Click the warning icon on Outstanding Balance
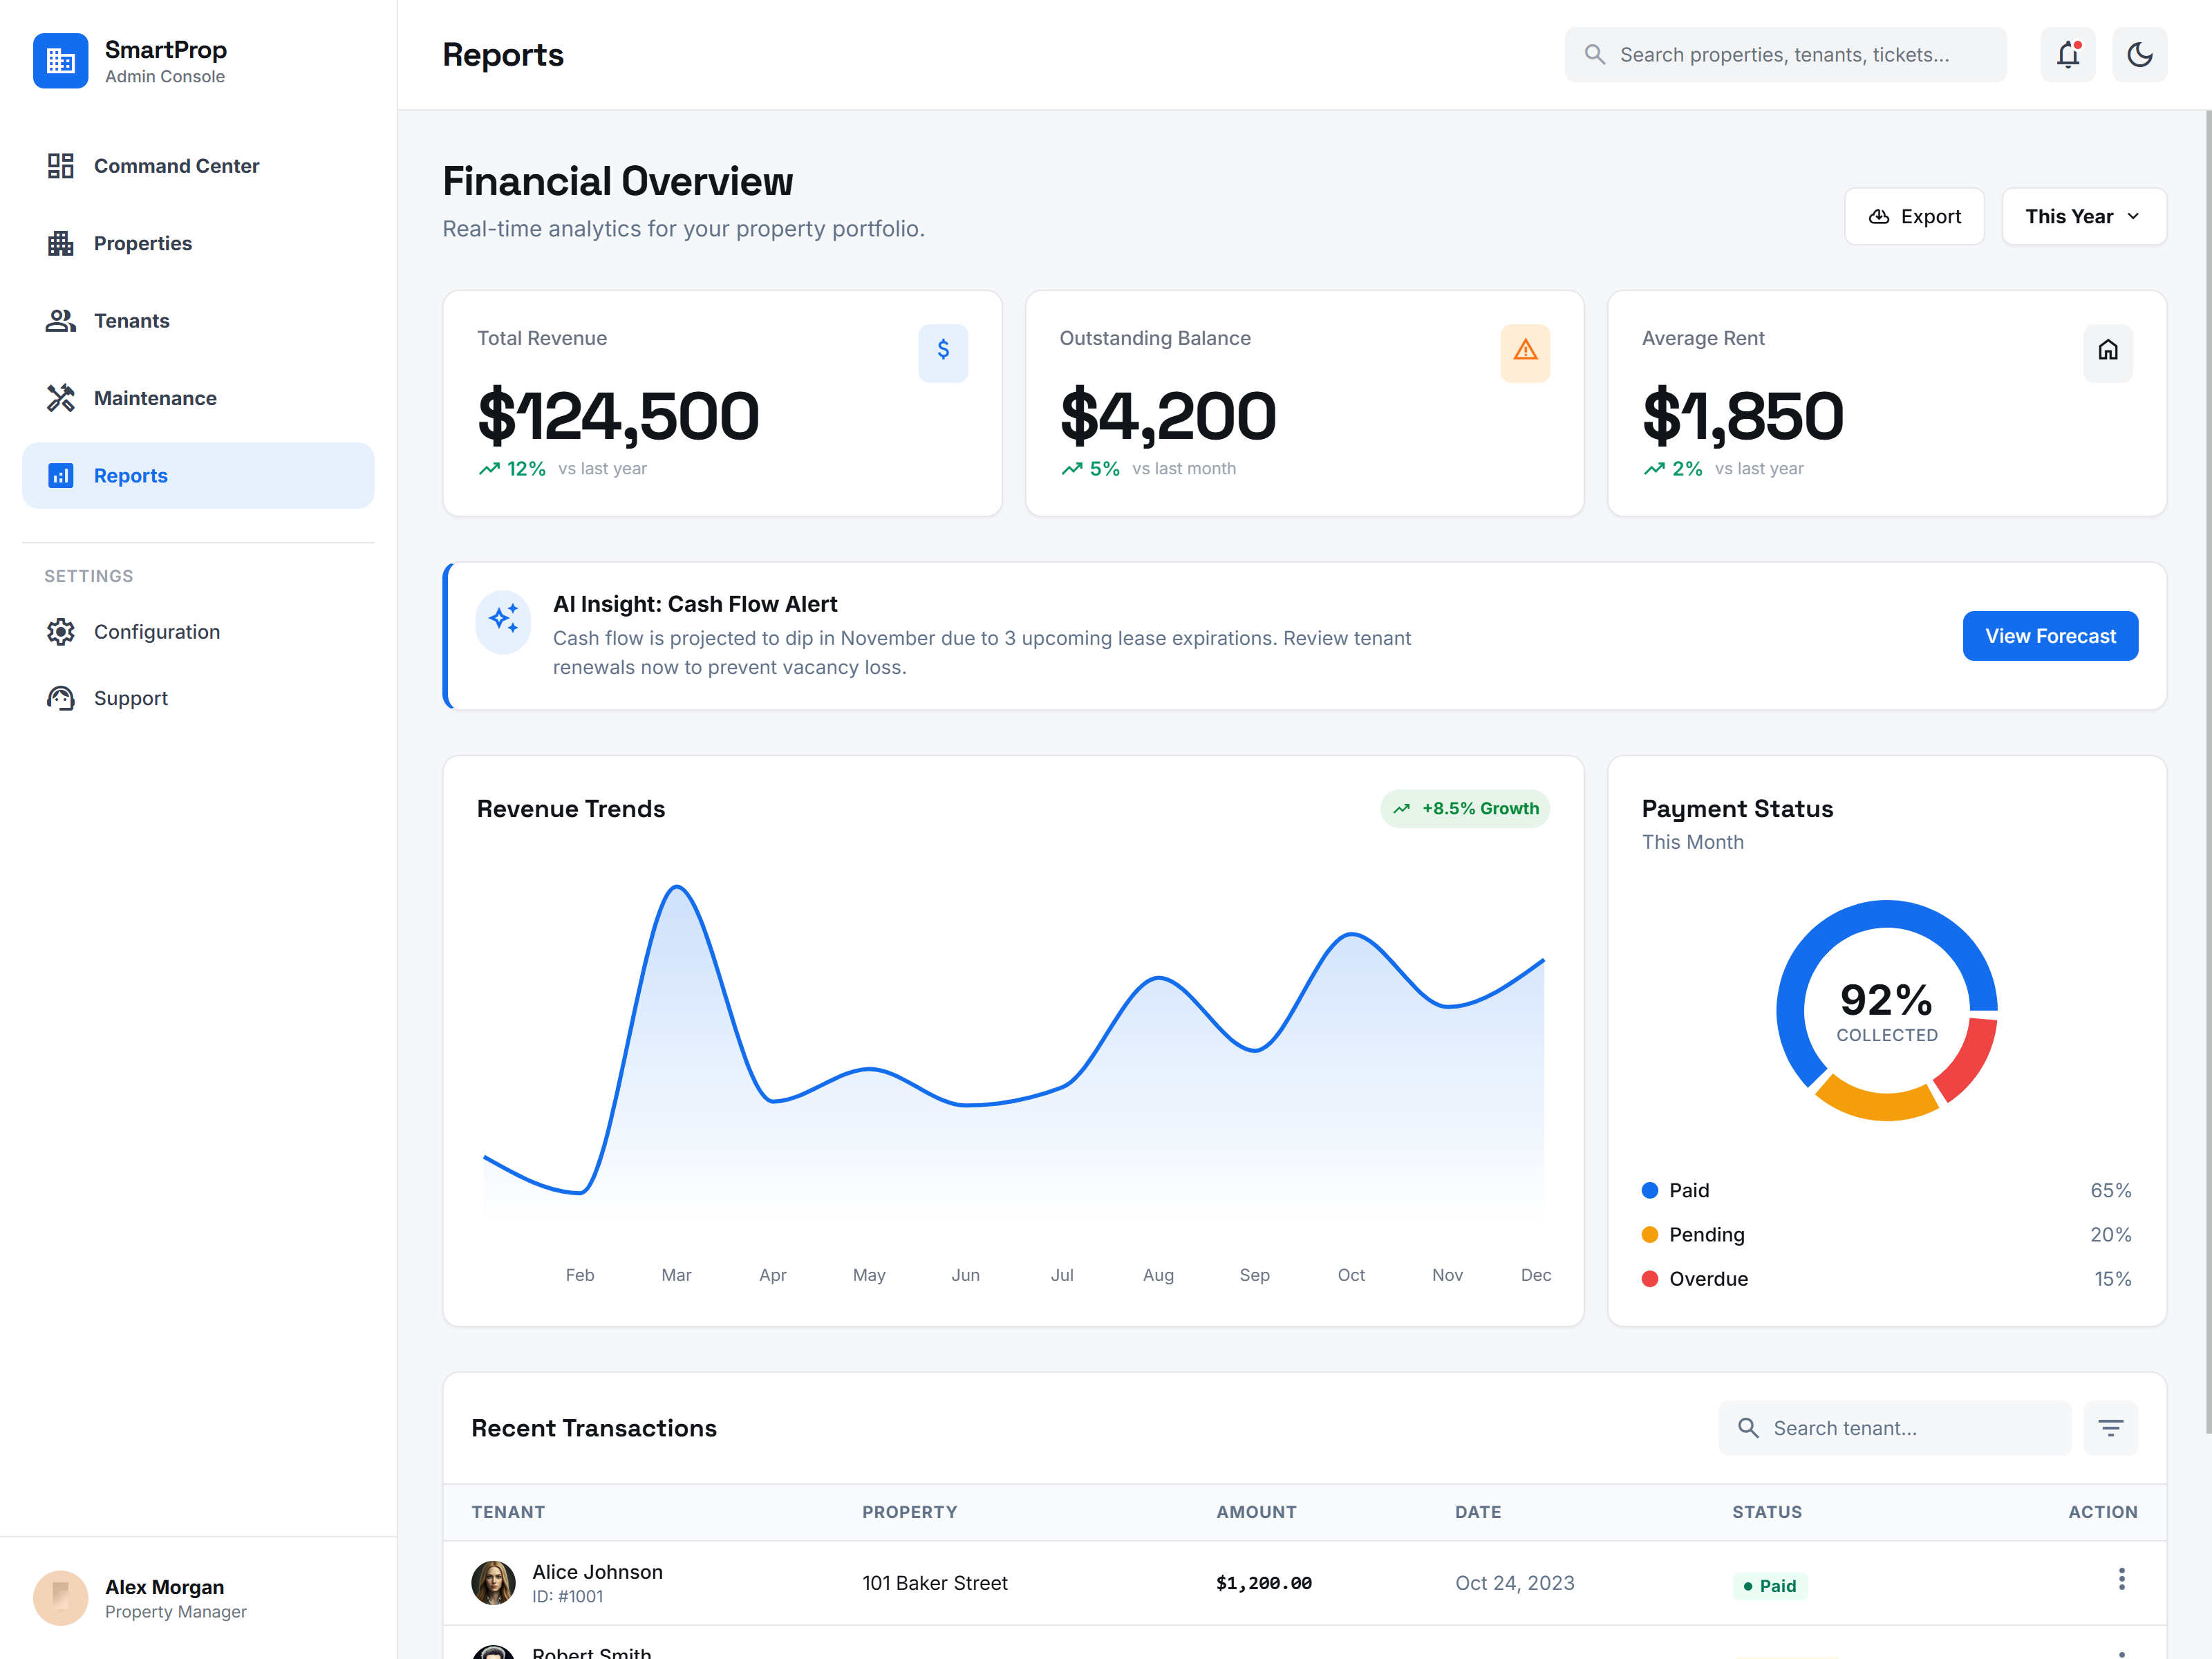This screenshot has width=2212, height=1659. [1524, 351]
